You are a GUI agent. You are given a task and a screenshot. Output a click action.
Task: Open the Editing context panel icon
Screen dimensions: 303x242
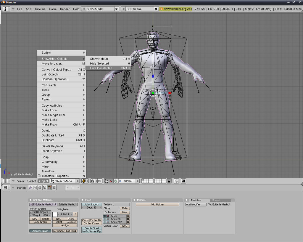click(49, 188)
